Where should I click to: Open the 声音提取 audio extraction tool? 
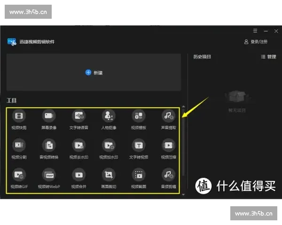[x=169, y=120]
